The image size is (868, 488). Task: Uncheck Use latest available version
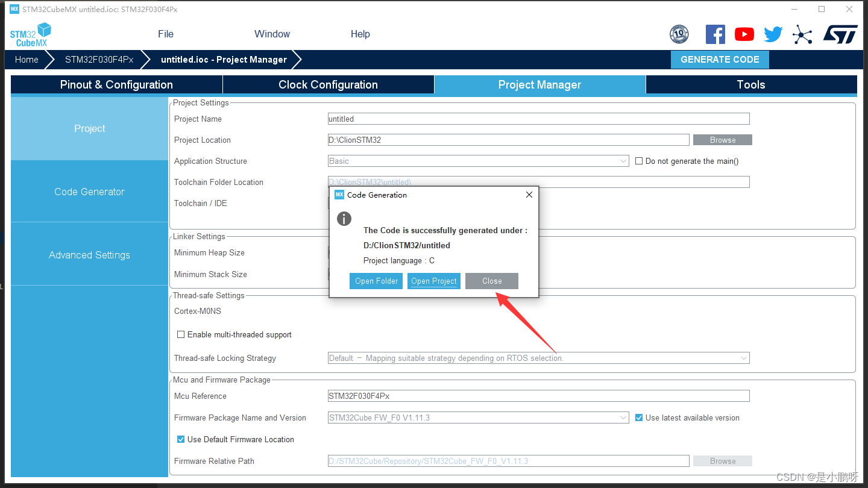click(x=640, y=418)
